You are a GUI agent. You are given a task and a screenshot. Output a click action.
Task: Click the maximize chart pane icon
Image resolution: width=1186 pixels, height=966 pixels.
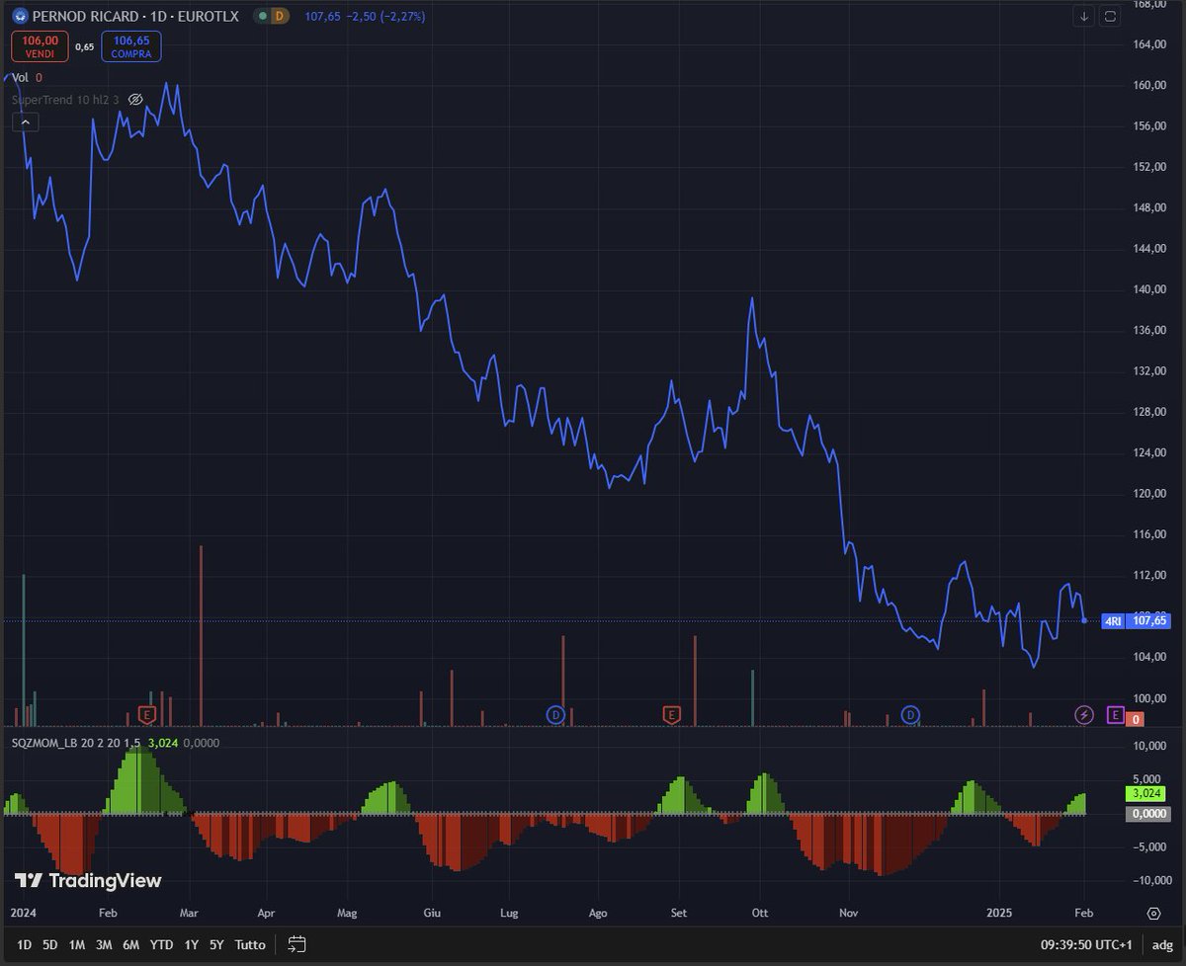click(1110, 17)
